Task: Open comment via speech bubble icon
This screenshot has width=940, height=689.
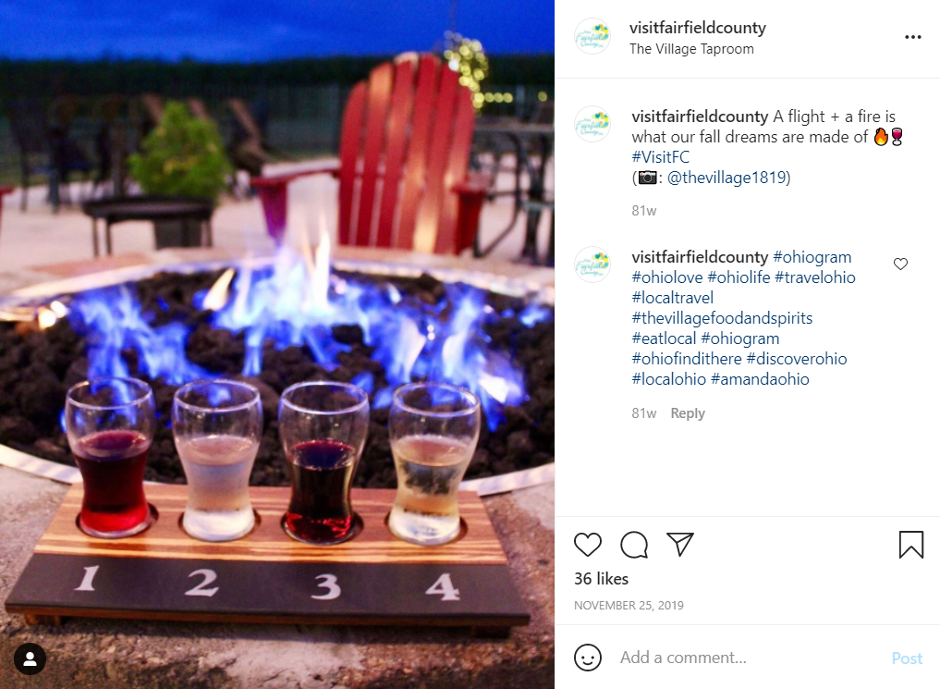Action: (x=634, y=545)
